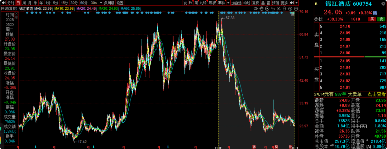The image size is (387, 149).
Task: Toggle the 事件 events overlay
Action: (x=221, y=3)
